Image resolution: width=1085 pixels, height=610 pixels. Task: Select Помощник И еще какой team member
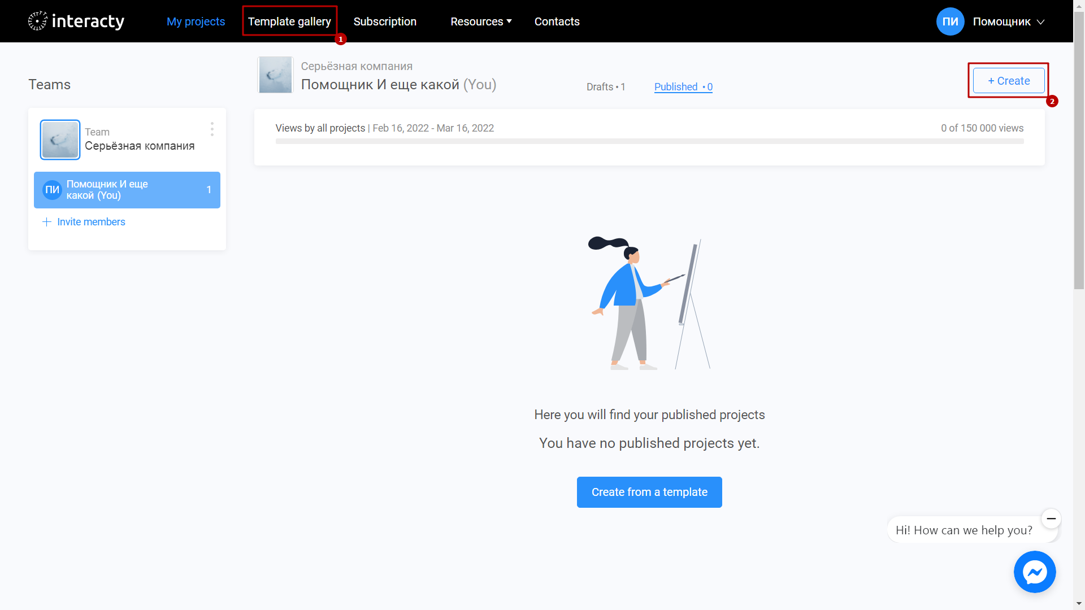pos(127,189)
